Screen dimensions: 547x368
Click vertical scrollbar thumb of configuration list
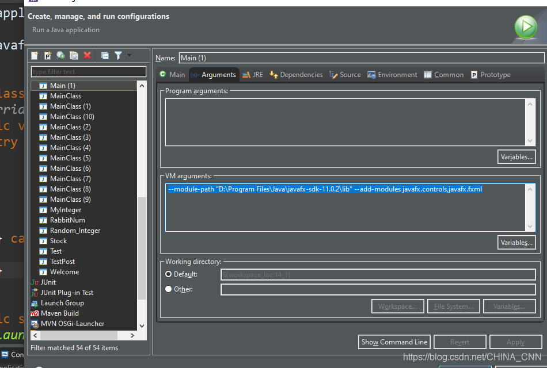coord(142,248)
